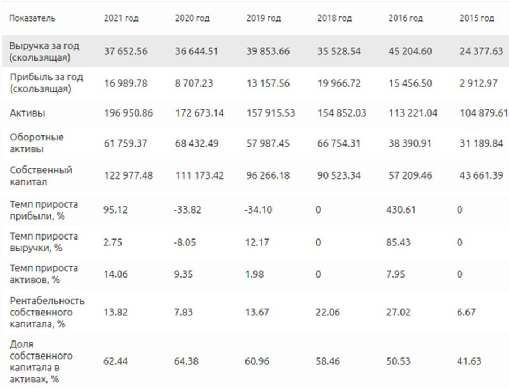Click the "2020 год" column header
Image resolution: width=509 pixels, height=388 pixels.
(x=192, y=18)
